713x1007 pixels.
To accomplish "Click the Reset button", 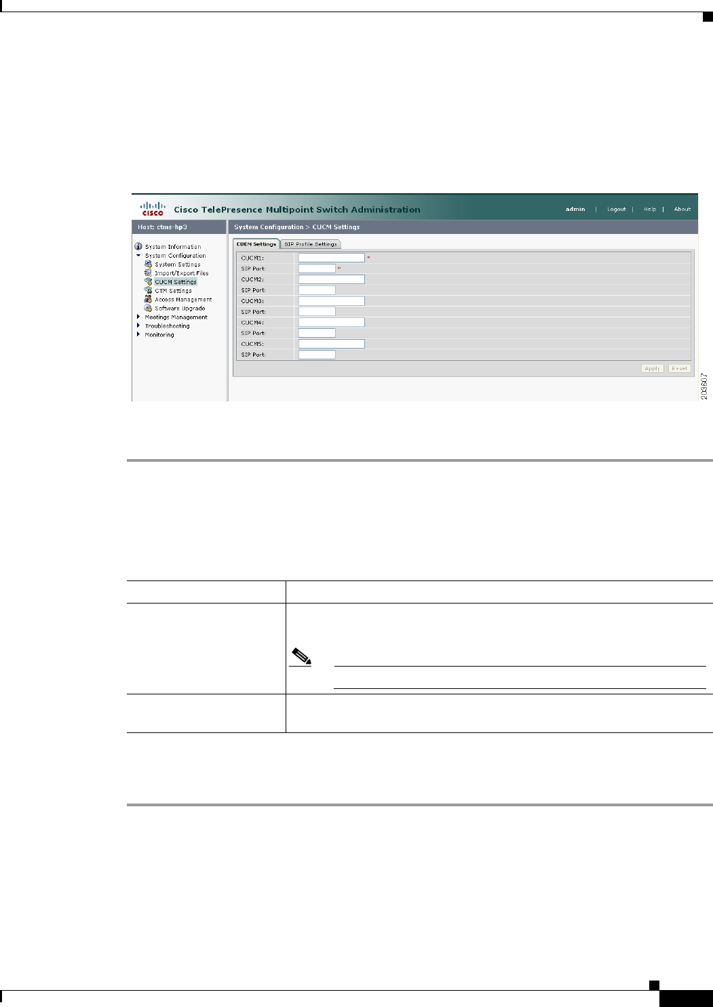I will click(x=679, y=369).
